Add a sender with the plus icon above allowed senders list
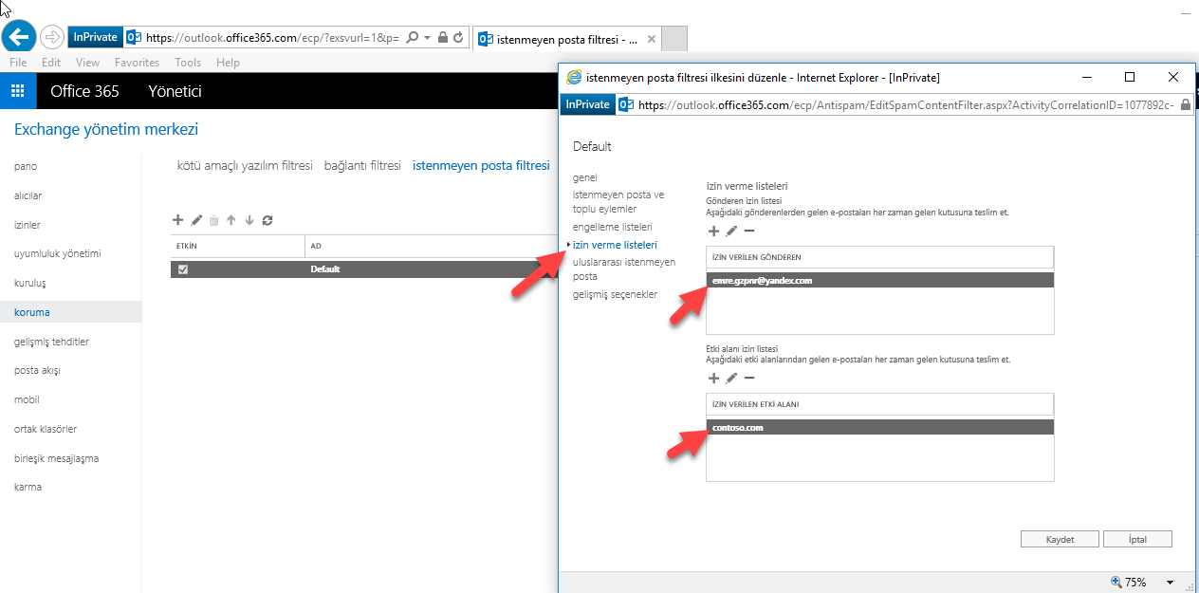The image size is (1199, 593). pos(714,231)
